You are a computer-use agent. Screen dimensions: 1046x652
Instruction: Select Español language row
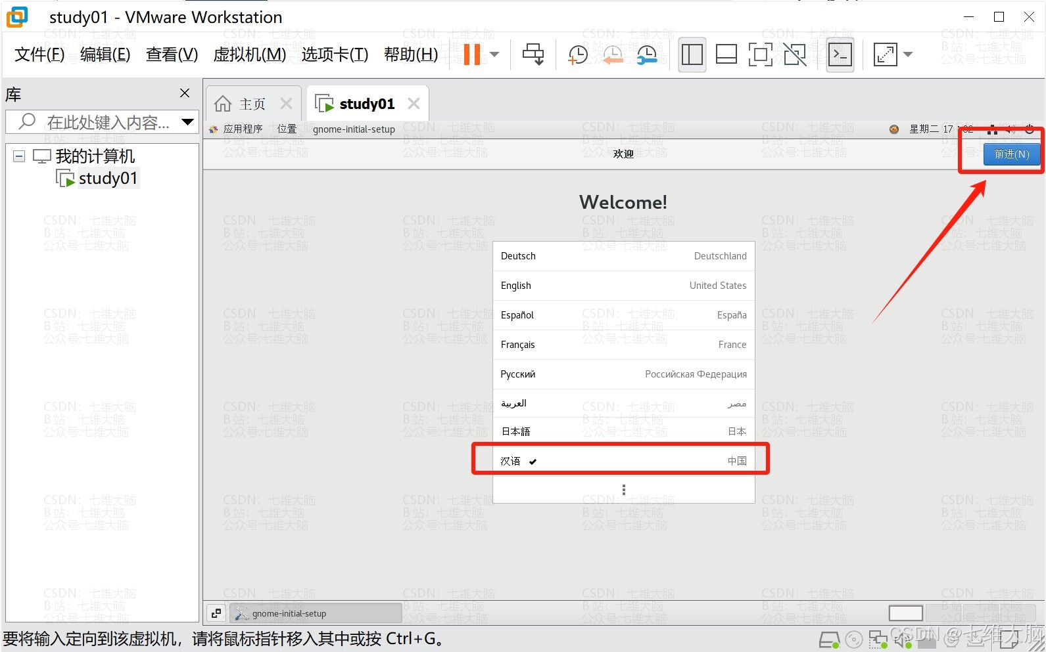coord(623,315)
